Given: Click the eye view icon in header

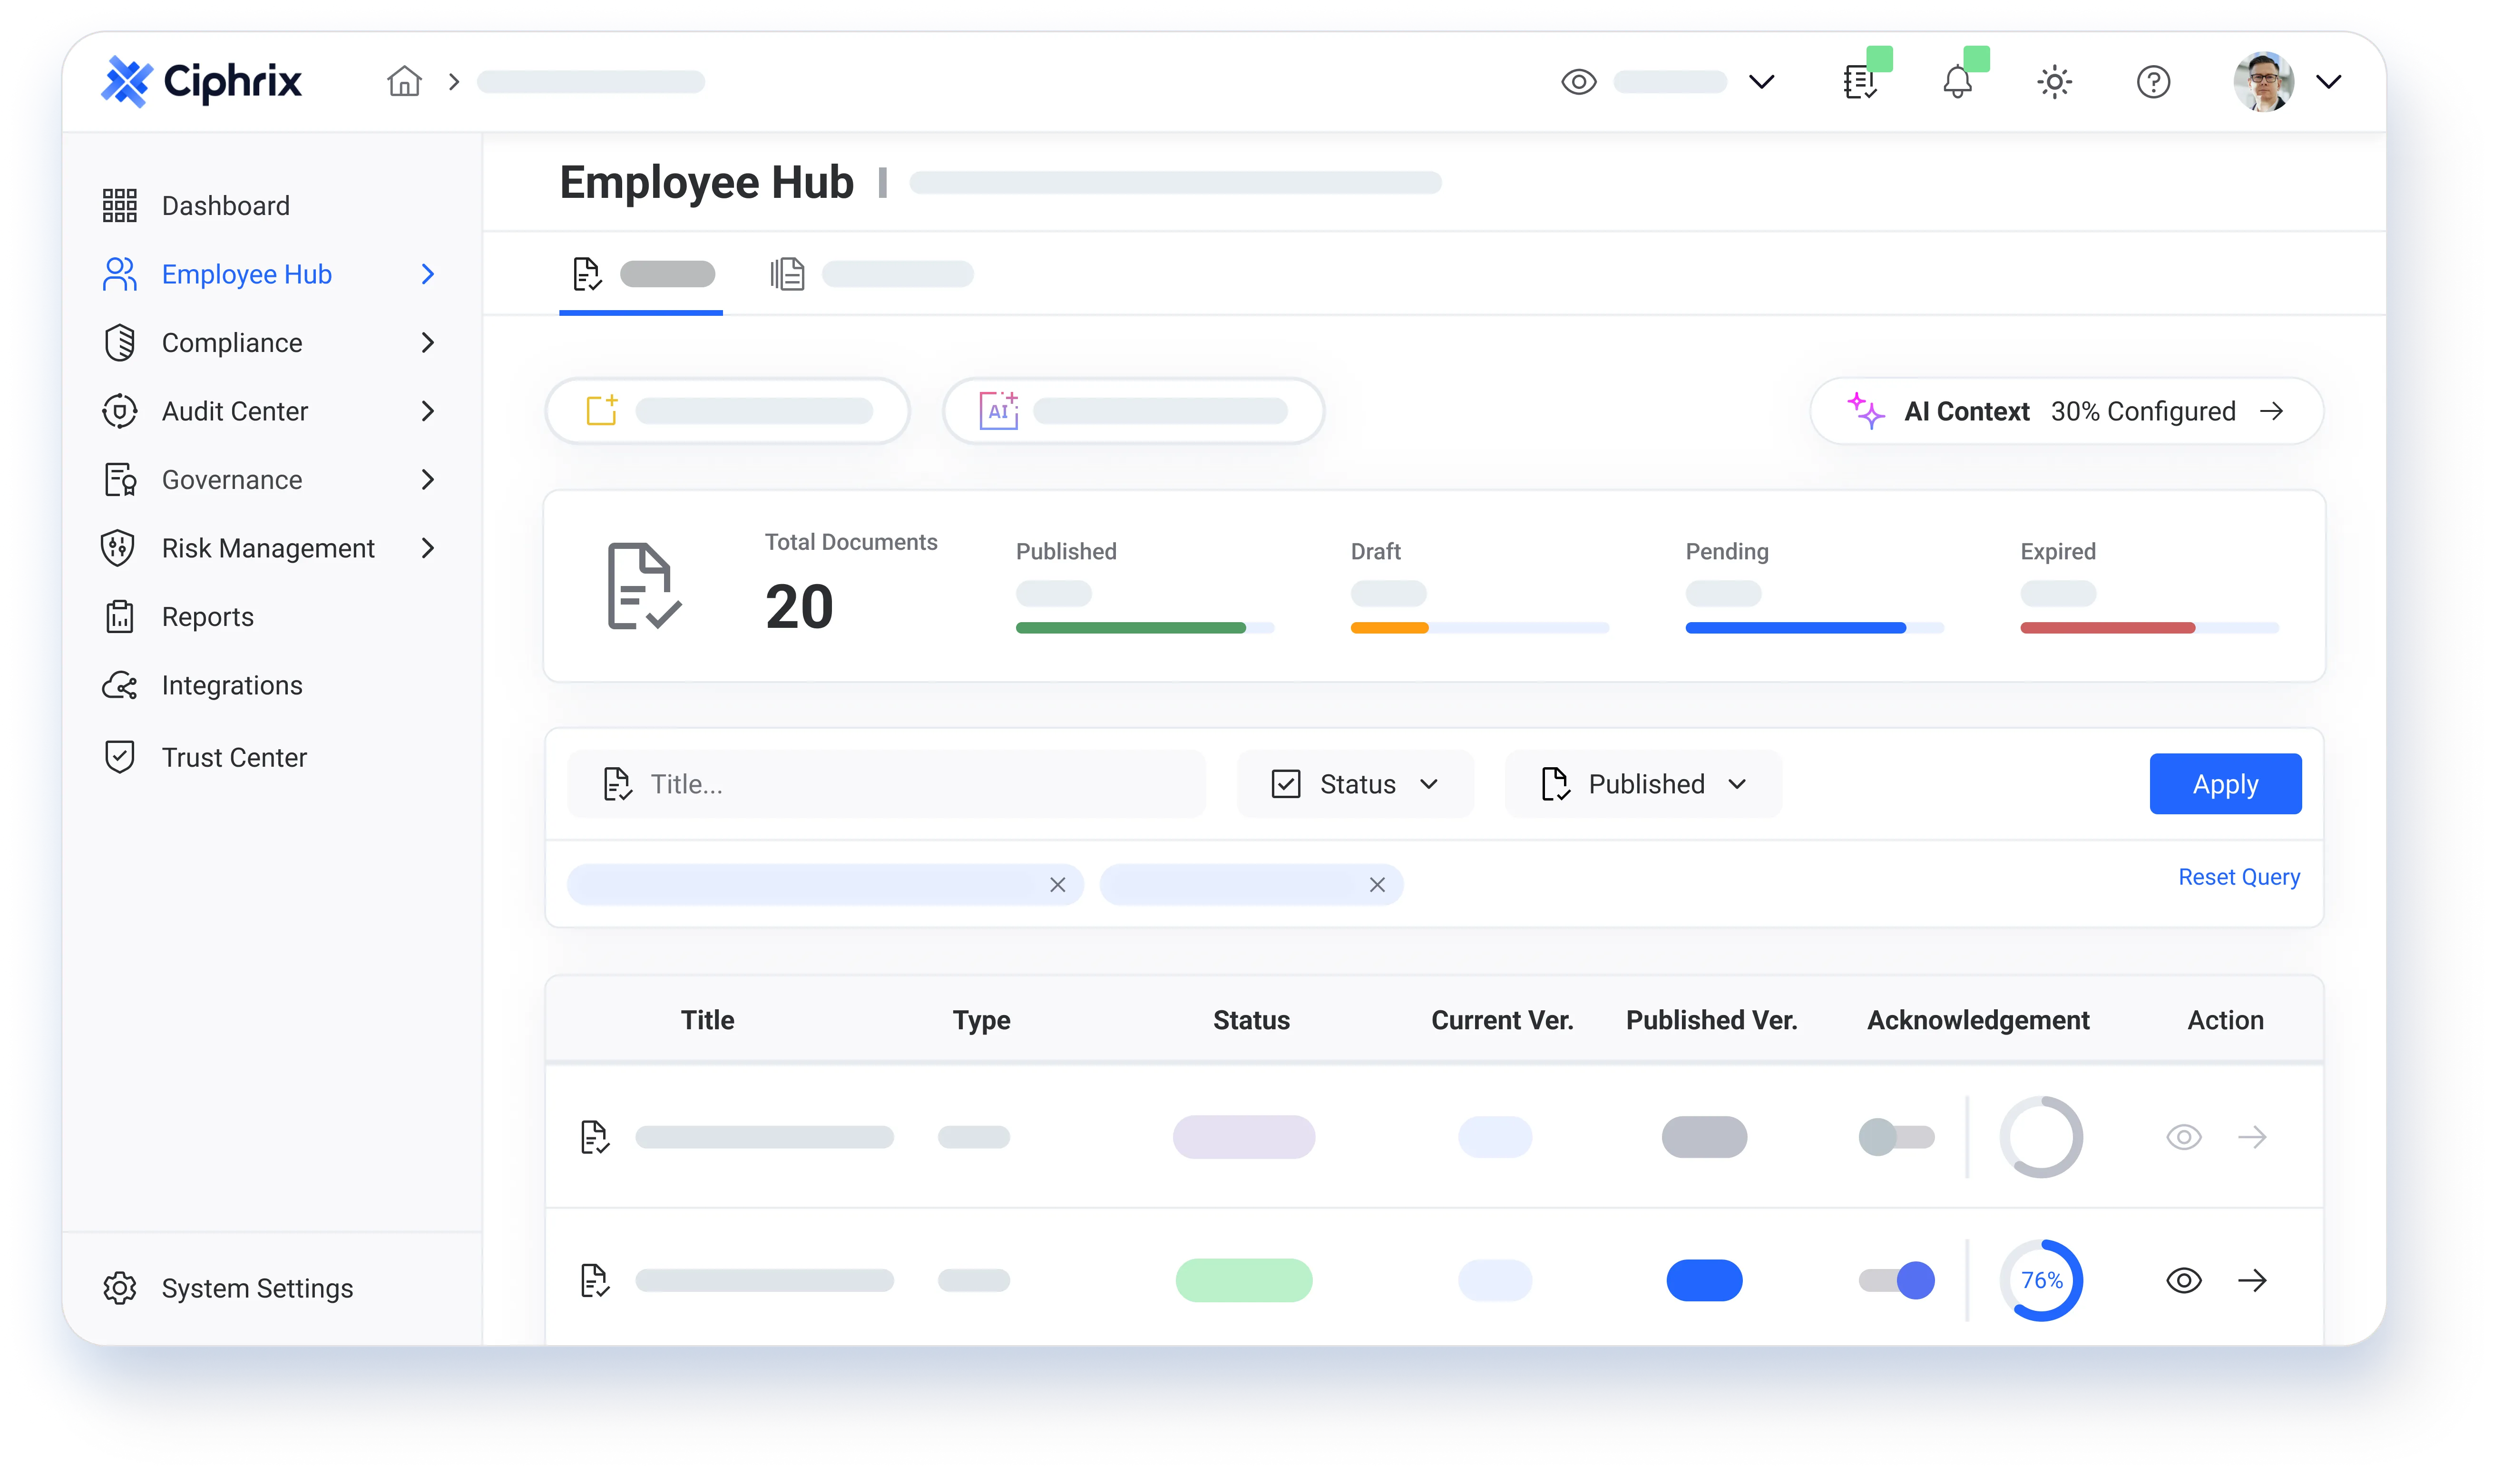Looking at the screenshot, I should [1579, 81].
